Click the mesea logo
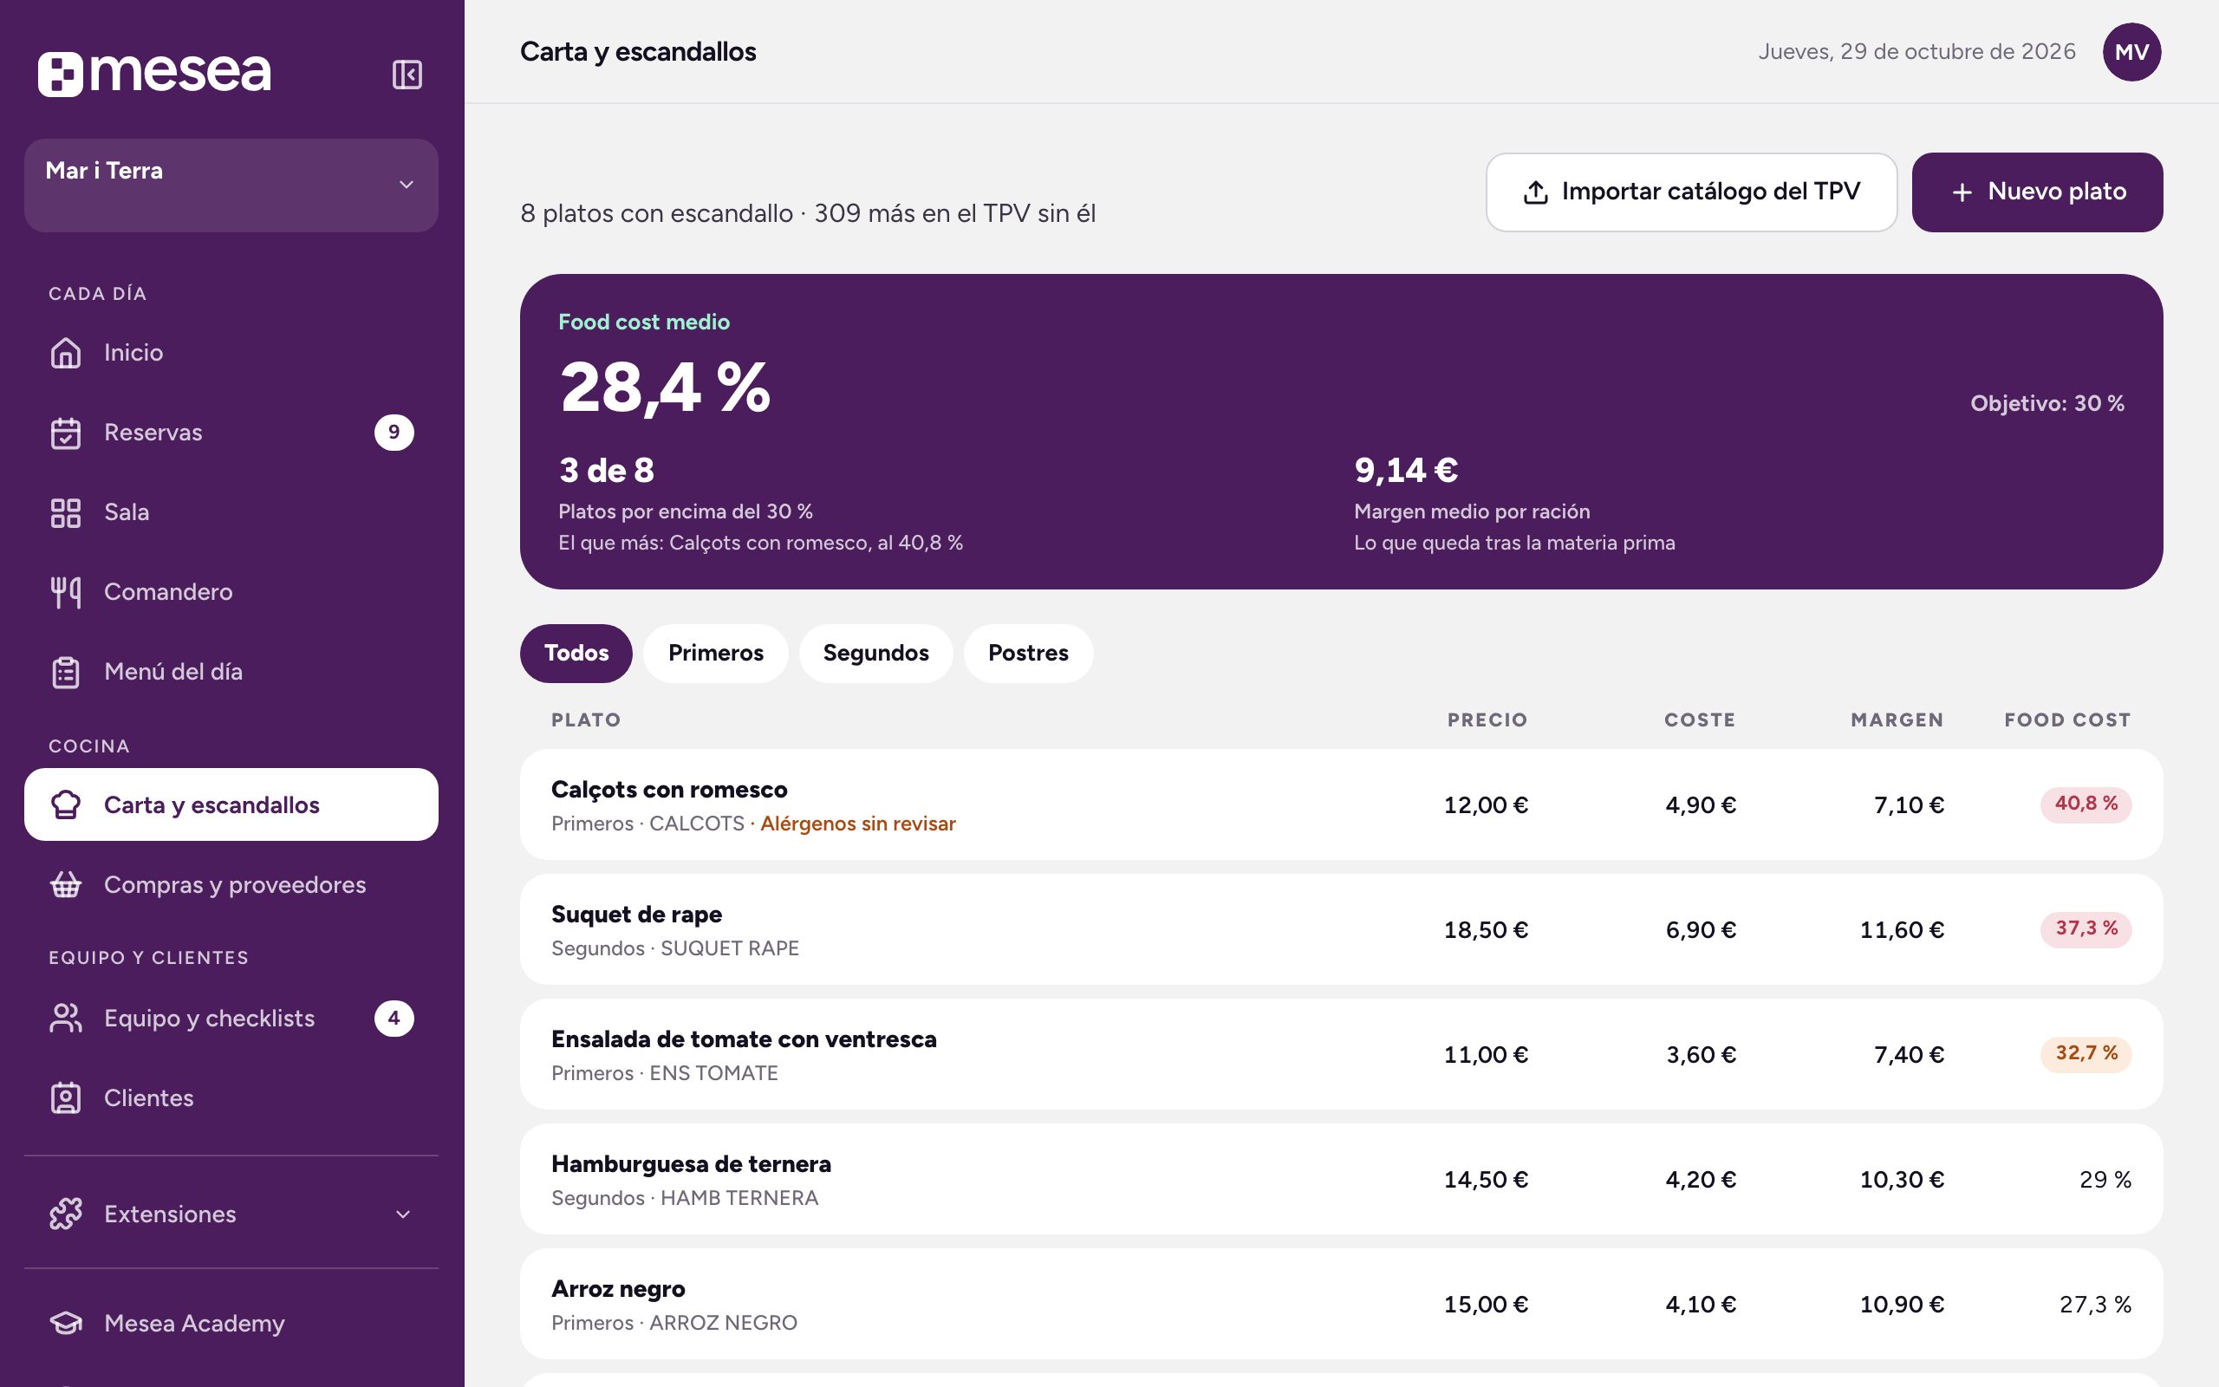 (x=154, y=74)
